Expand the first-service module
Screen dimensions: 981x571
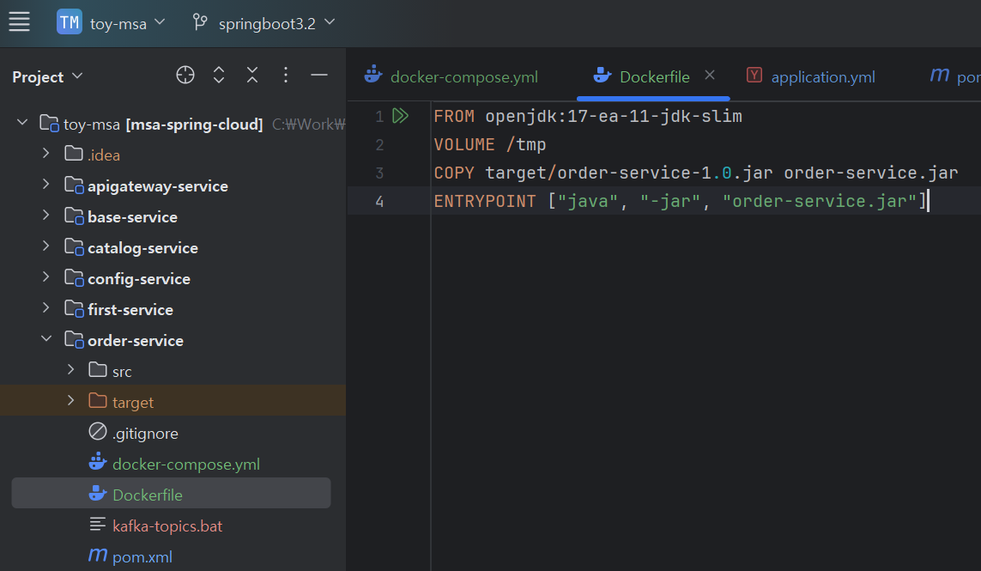45,308
